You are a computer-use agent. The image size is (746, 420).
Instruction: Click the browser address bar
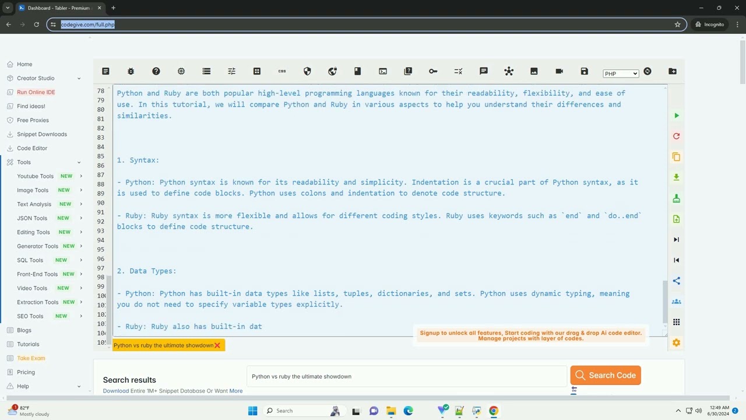(x=367, y=24)
